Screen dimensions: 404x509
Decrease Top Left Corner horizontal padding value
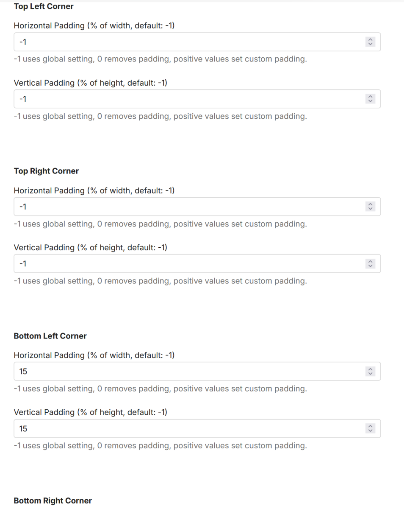point(370,44)
